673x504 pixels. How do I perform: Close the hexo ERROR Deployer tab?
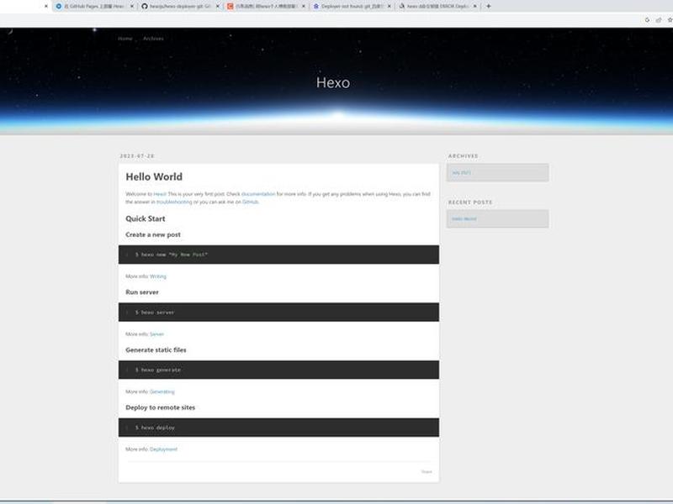(475, 6)
